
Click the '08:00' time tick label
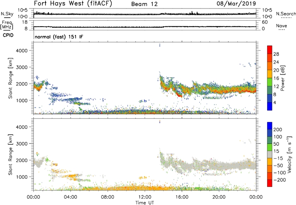(x=108, y=197)
